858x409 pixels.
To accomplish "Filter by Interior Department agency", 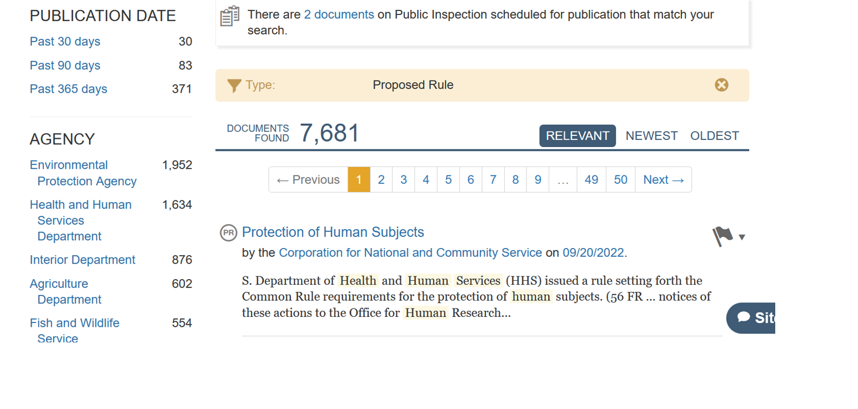I will coord(82,259).
